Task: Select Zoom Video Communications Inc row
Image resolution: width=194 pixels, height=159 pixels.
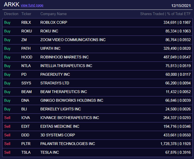Action: (x=97, y=40)
